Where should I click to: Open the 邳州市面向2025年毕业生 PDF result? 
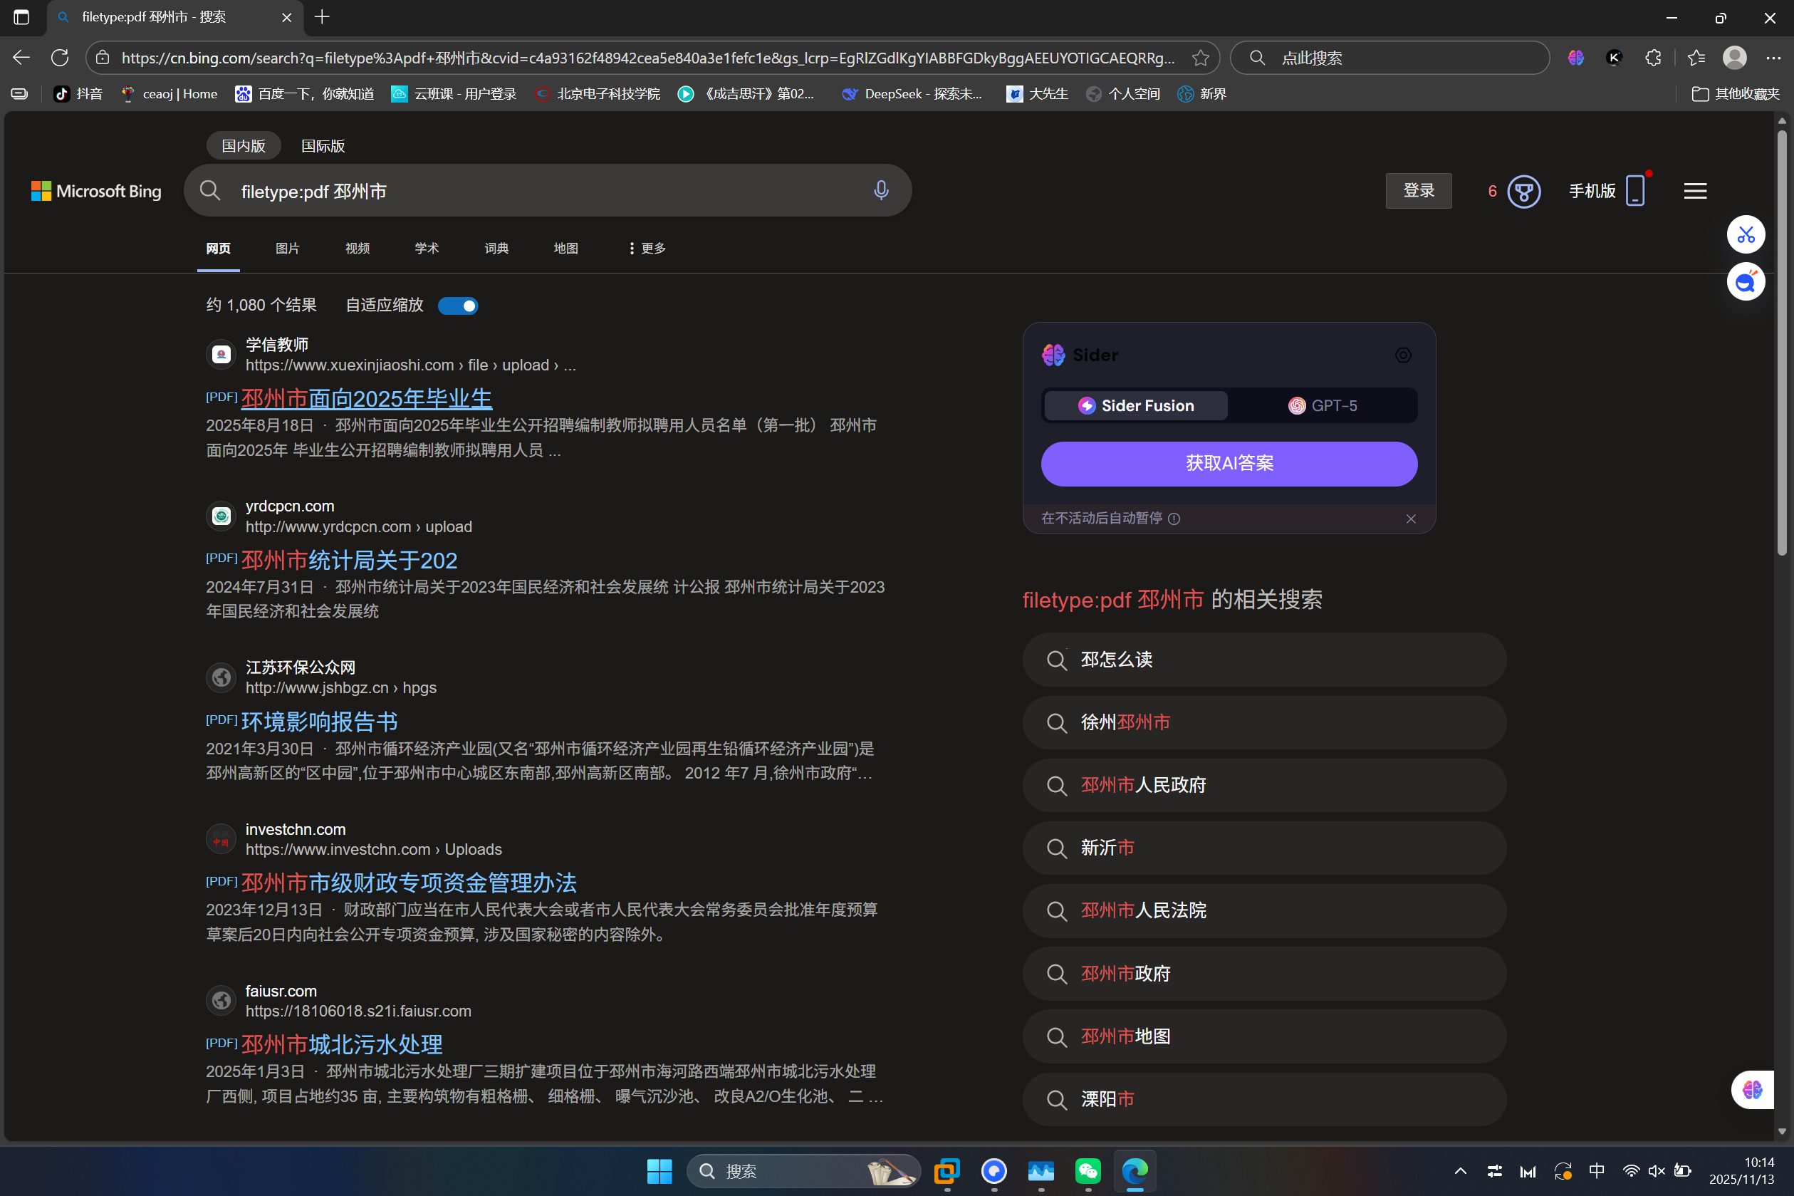[366, 397]
